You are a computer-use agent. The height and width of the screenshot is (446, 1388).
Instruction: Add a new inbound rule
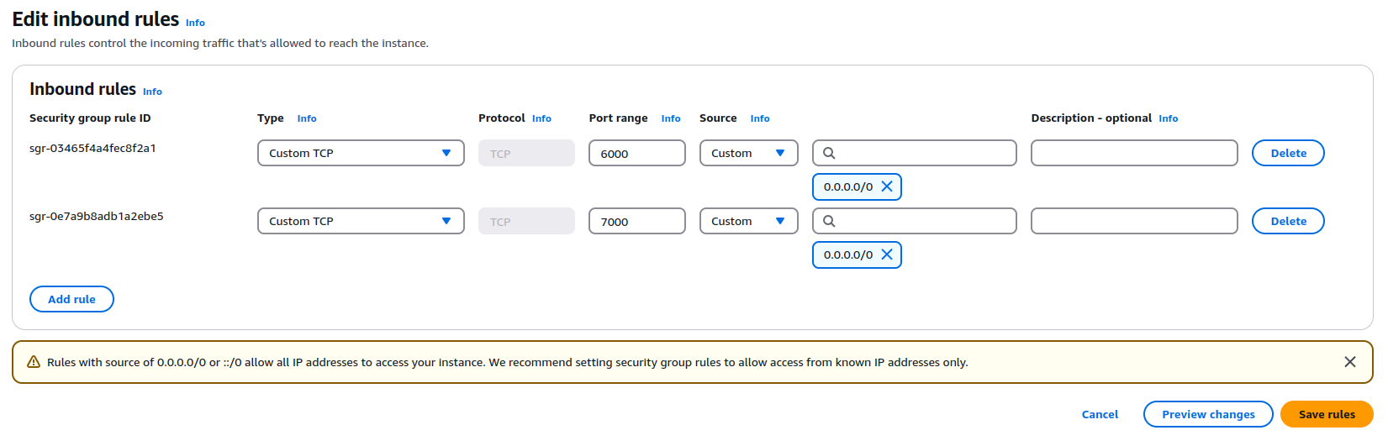[71, 299]
